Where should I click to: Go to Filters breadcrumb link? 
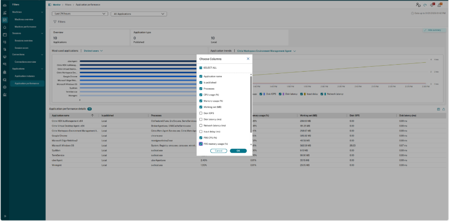(x=68, y=5)
